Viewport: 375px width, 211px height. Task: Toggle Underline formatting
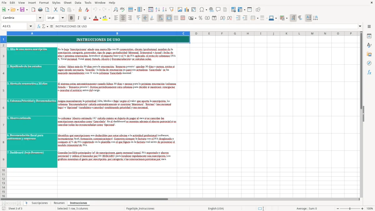click(x=85, y=18)
